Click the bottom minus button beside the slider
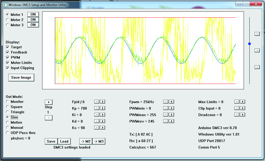This screenshot has width=265, height=161. [257, 67]
